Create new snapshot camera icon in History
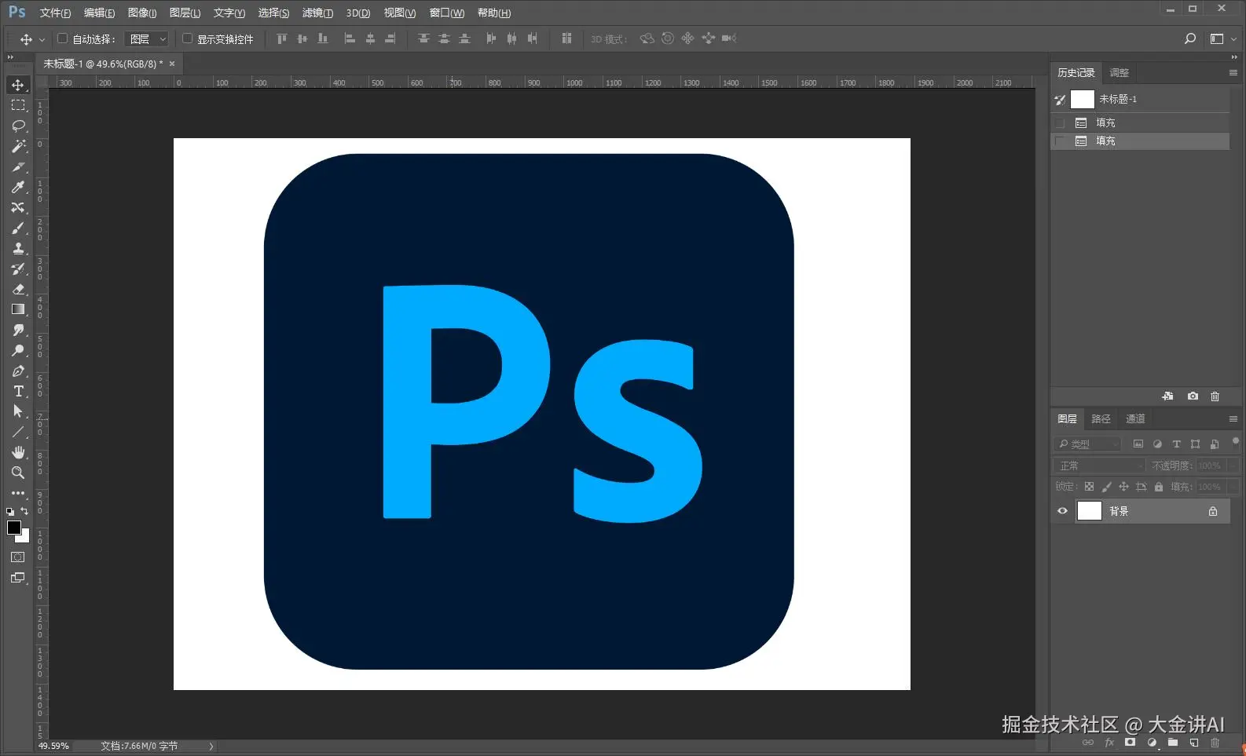The image size is (1246, 756). pos(1193,396)
